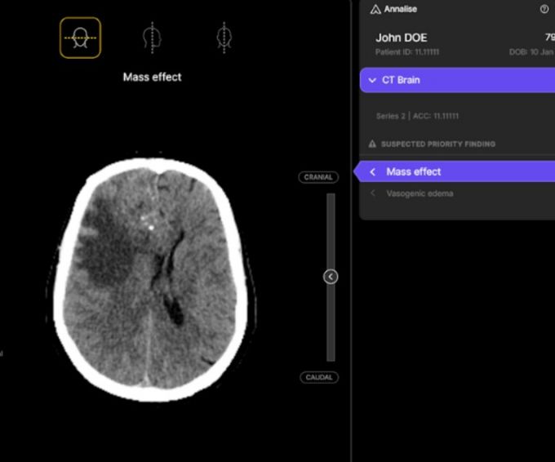
Task: Collapse the CT Brain section chevron
Action: [x=372, y=80]
